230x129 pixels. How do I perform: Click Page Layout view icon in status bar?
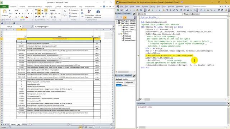[83, 127]
